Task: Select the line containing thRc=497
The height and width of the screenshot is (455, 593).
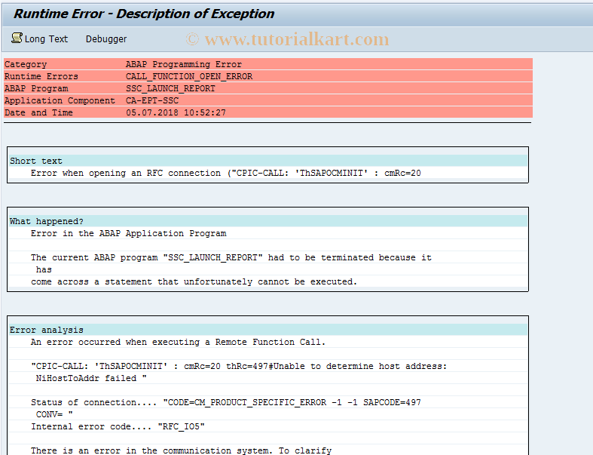Action: 239,367
